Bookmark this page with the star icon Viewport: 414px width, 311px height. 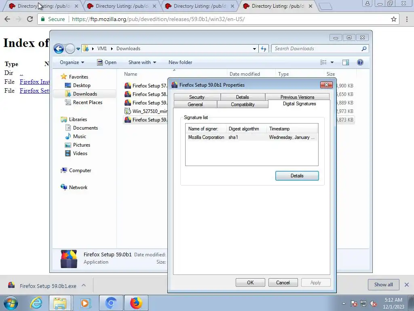coord(394,19)
